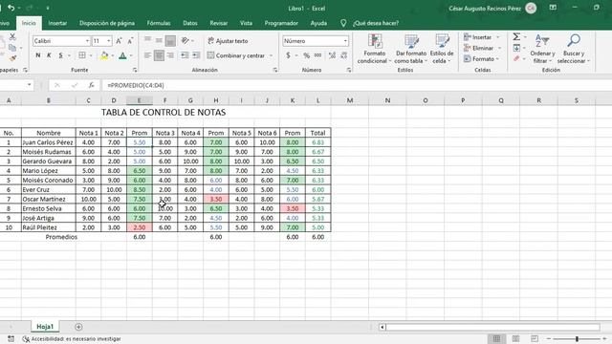
Task: Toggle top vertical alignment
Action: coord(147,40)
